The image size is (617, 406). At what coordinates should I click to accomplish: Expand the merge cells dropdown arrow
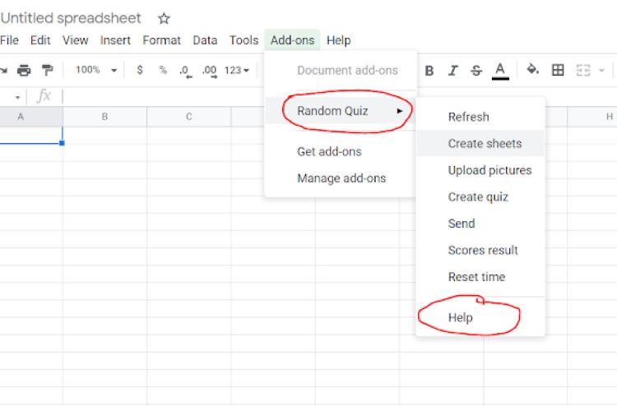click(x=601, y=71)
